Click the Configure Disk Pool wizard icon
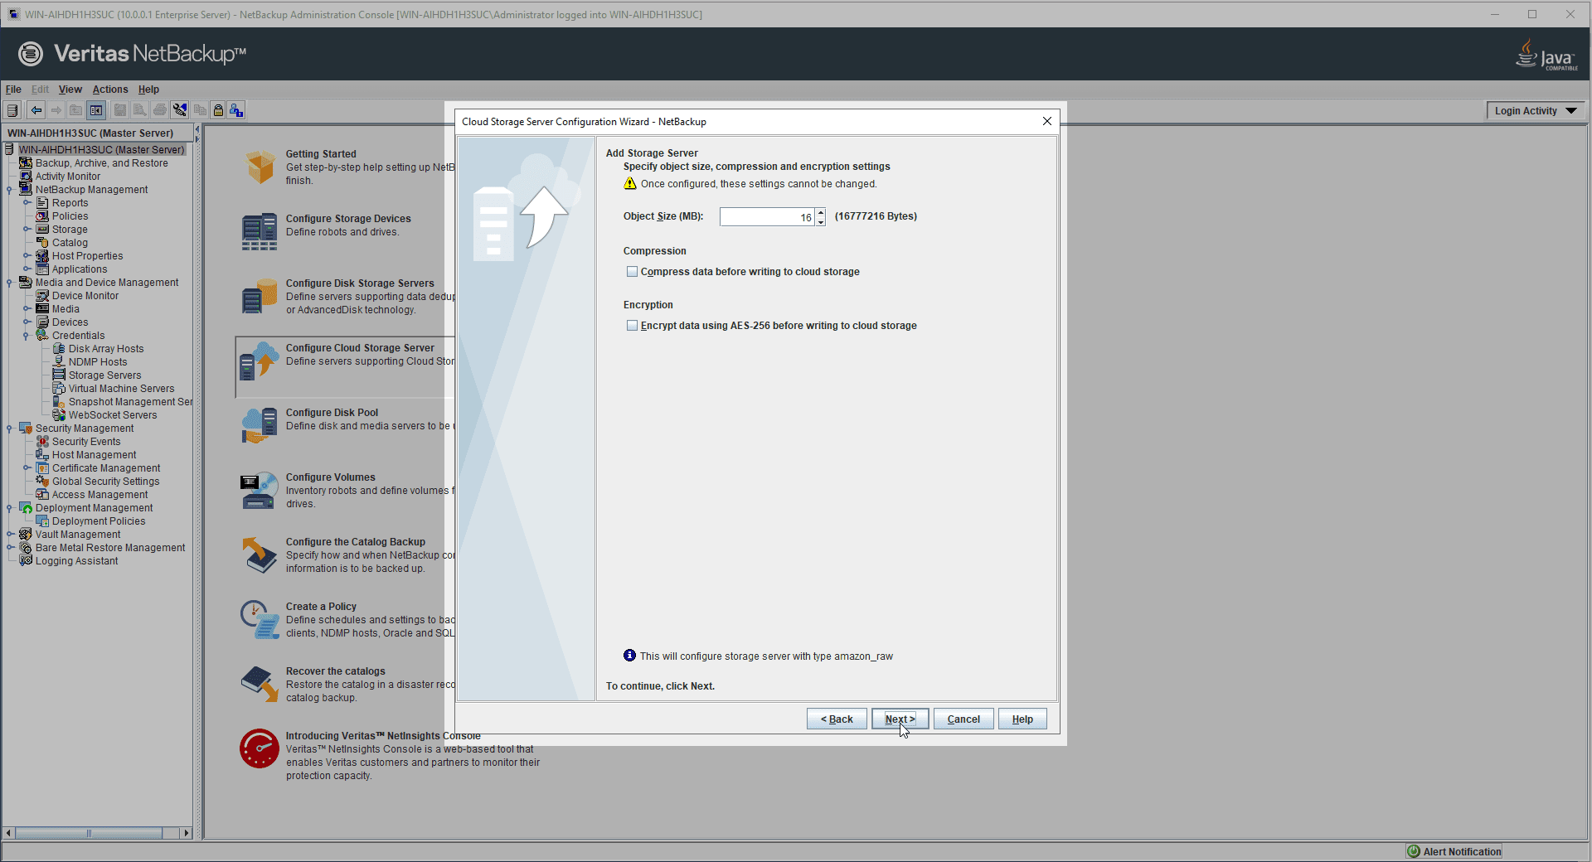Screen dimensions: 1592x862 coord(260,426)
